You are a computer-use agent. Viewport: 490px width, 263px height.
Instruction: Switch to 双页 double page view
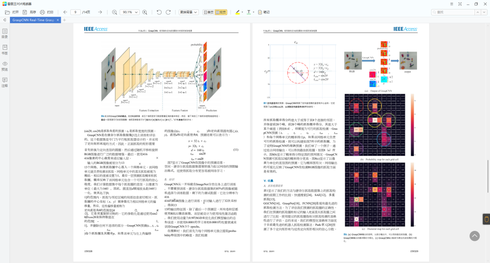[221, 12]
